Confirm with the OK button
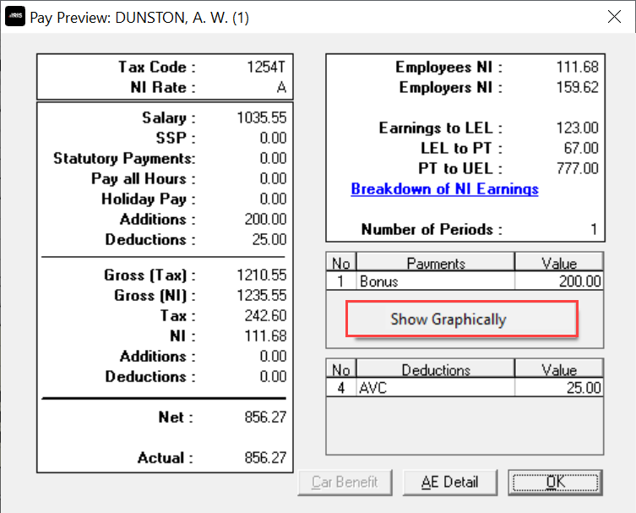The width and height of the screenshot is (636, 513). coord(555,483)
